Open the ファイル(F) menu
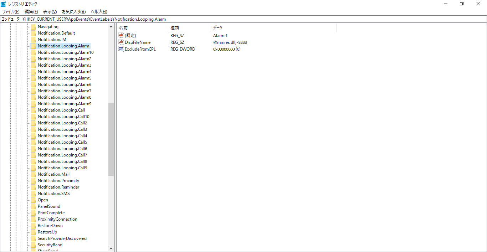This screenshot has height=252, width=487. coord(11,12)
